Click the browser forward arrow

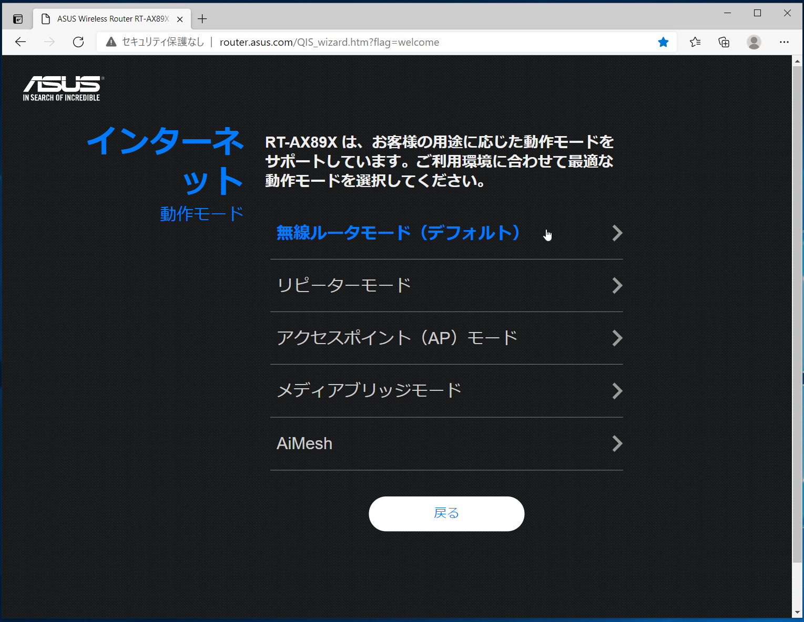pyautogui.click(x=49, y=42)
